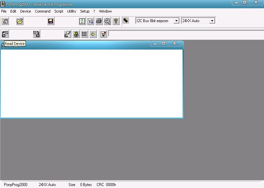Screen dimensions: 264x188
Task: Click the empty note text field in toolbar
Action: (x=186, y=33)
